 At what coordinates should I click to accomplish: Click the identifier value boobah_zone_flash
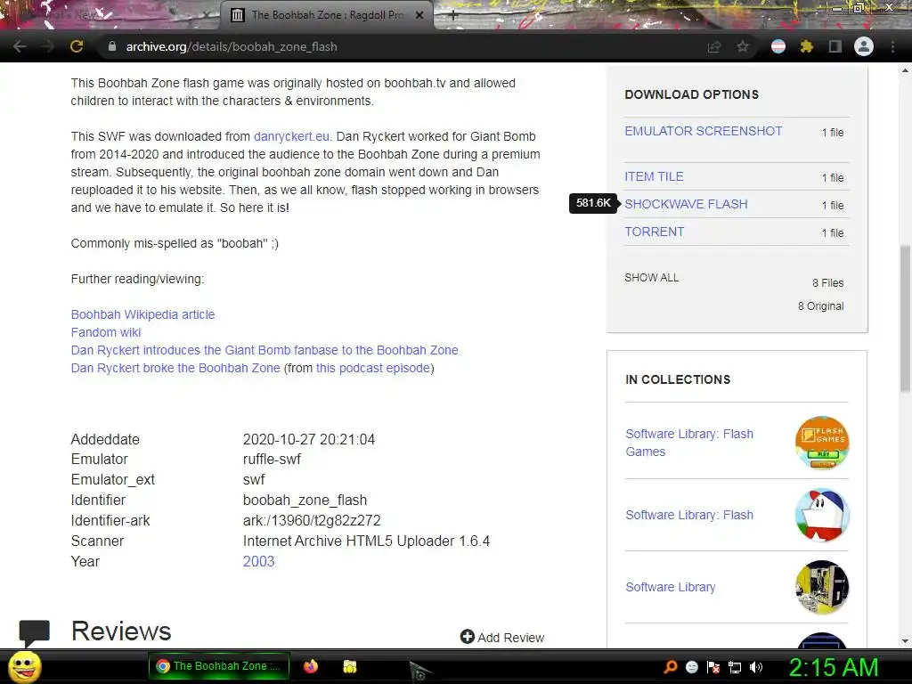click(x=305, y=501)
